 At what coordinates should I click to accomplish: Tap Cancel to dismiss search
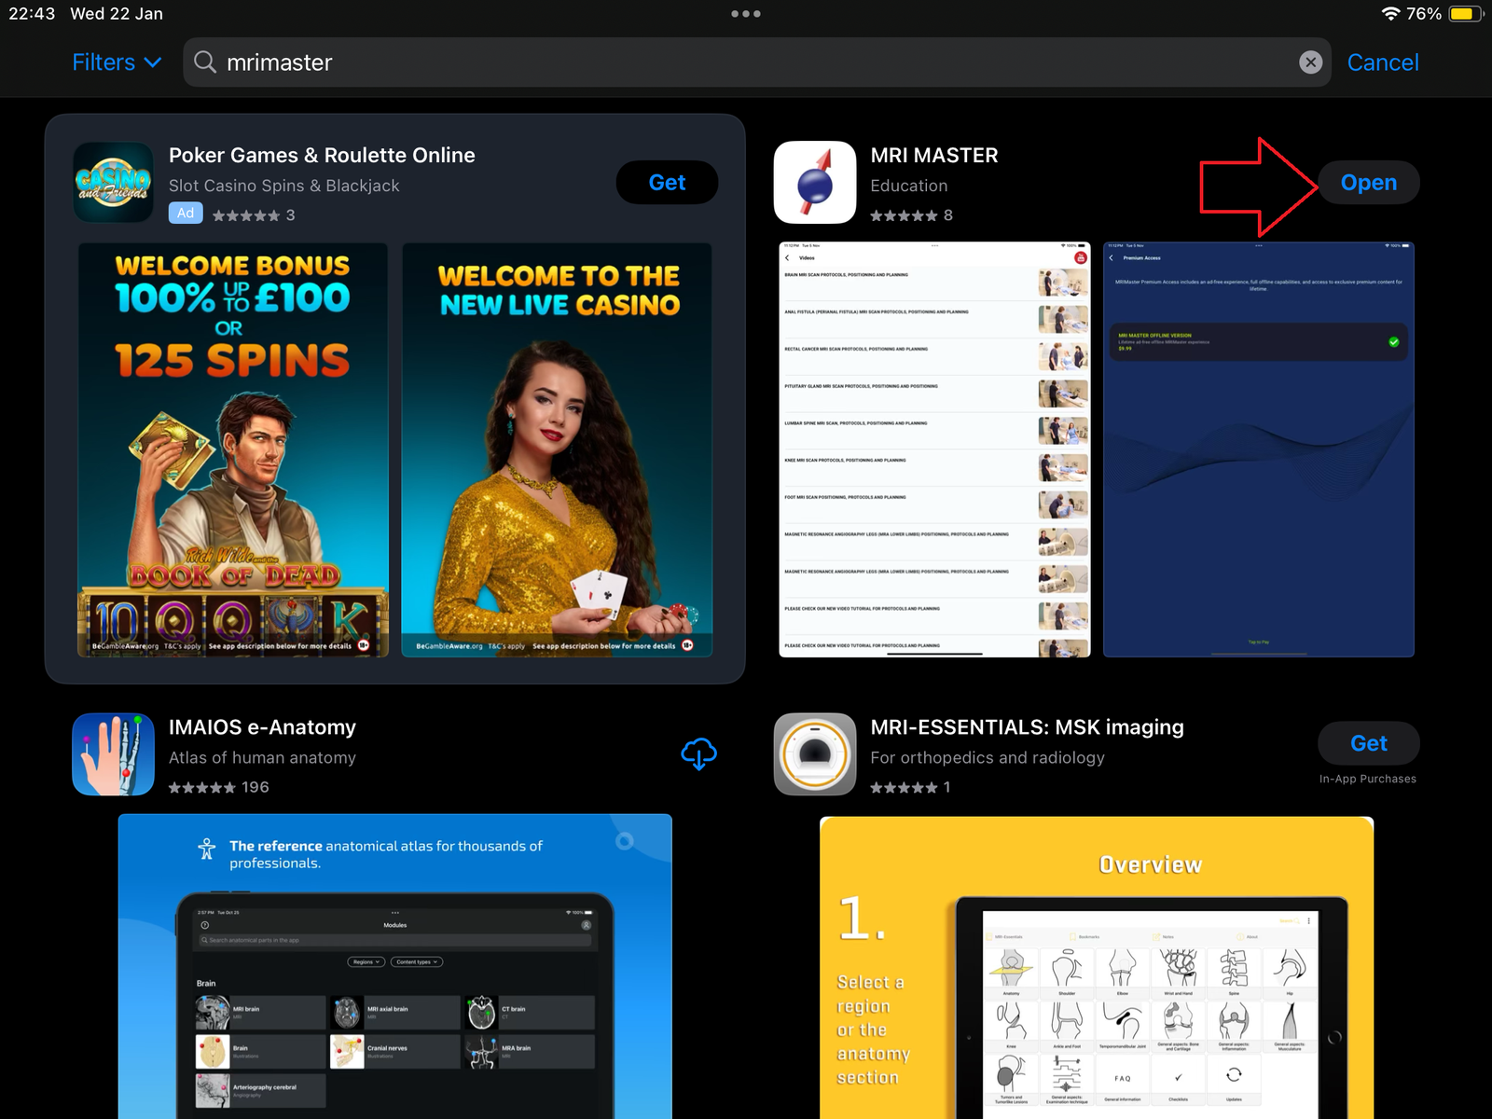1383,62
